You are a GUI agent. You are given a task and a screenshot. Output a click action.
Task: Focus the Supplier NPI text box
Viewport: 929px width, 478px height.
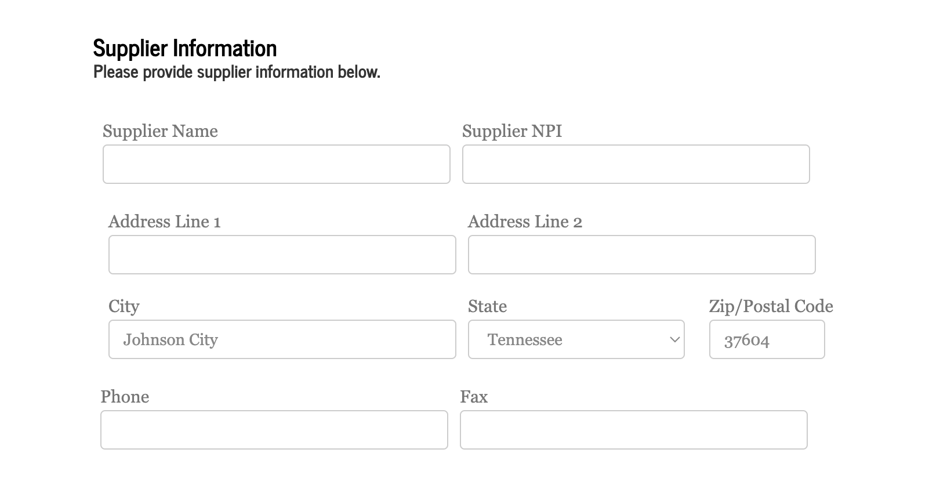[x=636, y=164]
